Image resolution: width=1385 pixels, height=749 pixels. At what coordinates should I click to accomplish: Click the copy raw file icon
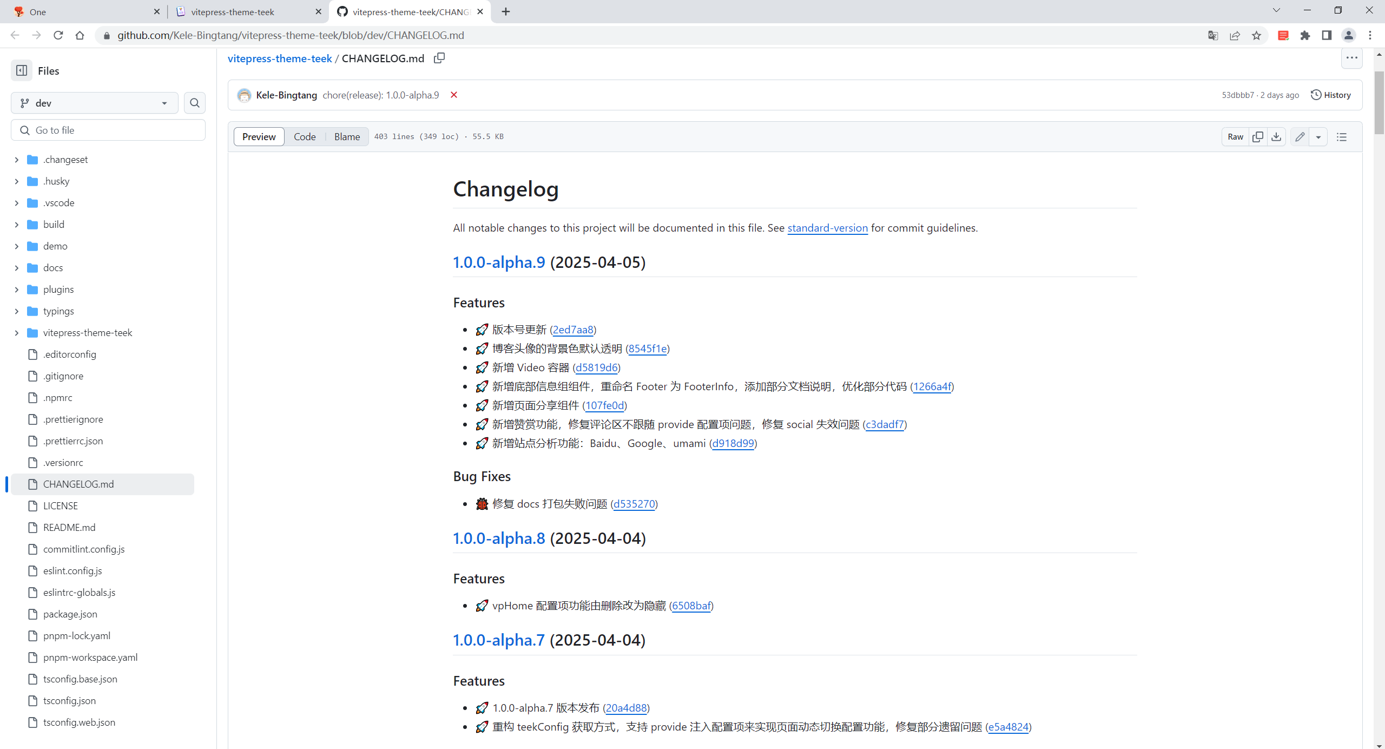[1258, 137]
